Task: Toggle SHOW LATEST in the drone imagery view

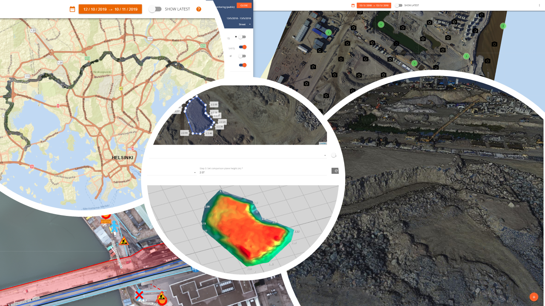Action: [x=399, y=6]
